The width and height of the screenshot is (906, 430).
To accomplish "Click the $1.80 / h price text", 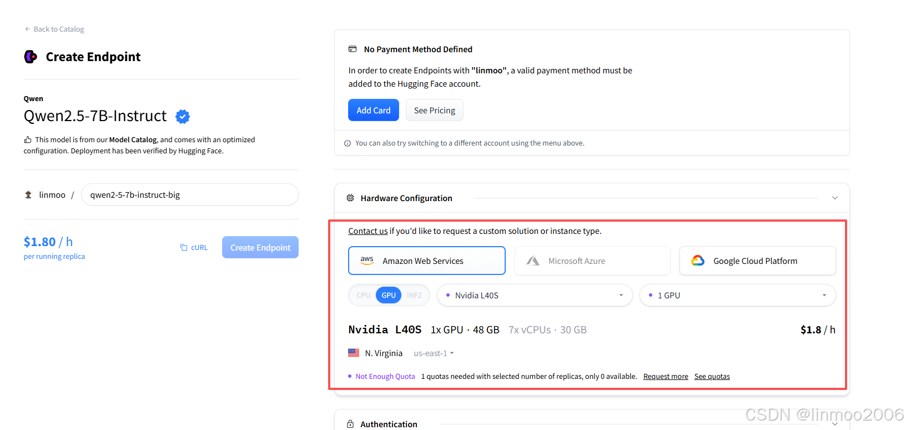I will [x=48, y=242].
